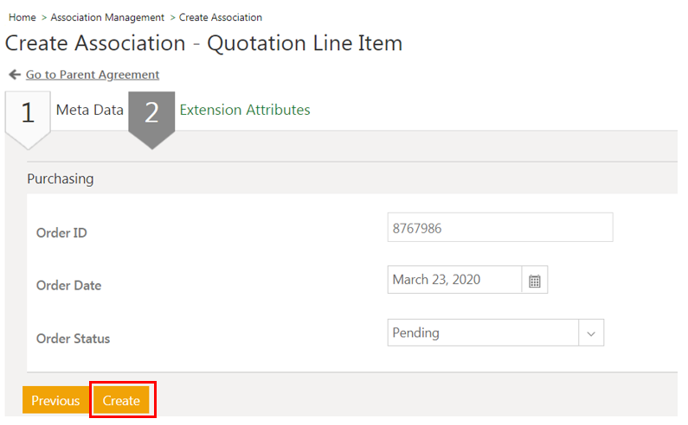
Task: Navigate to Home in the breadcrumb
Action: pos(22,17)
